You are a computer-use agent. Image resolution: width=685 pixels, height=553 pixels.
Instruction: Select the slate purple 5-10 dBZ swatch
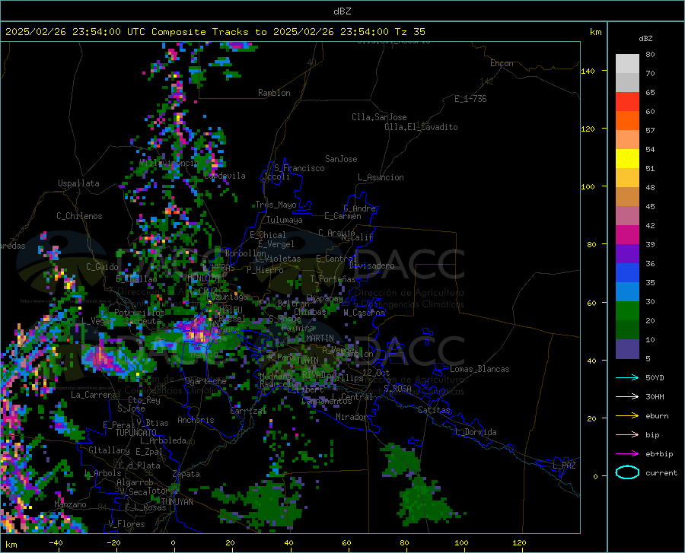tap(627, 349)
